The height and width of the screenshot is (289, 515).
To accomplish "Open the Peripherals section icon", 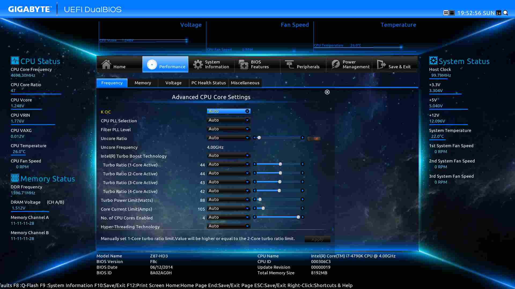I will (x=289, y=64).
